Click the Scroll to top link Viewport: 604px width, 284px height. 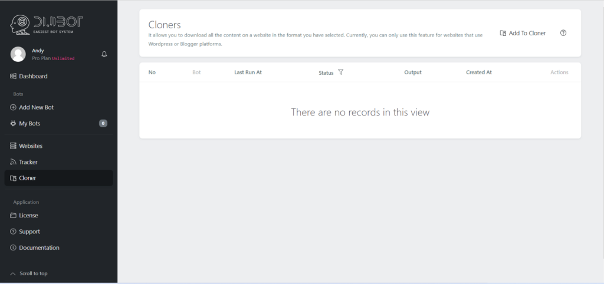(x=34, y=273)
